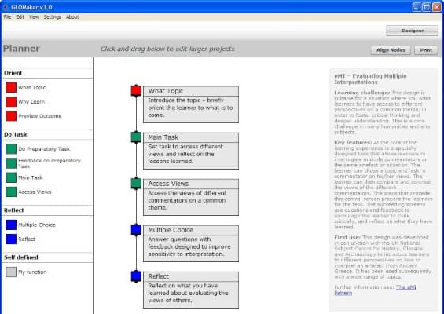Click the Reflect section header in palette
The width and height of the screenshot is (444, 314).
14,210
